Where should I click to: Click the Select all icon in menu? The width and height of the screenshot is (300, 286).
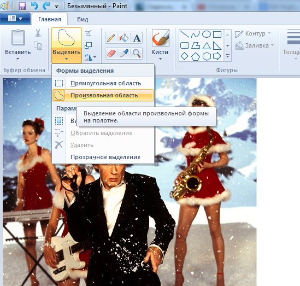(x=59, y=121)
